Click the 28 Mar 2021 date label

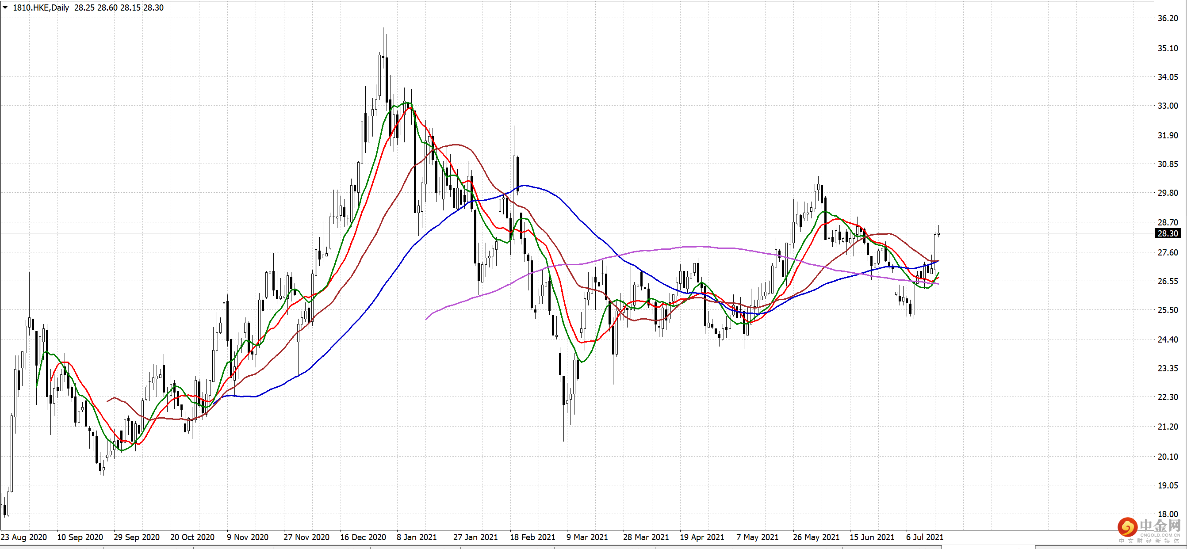(x=646, y=537)
